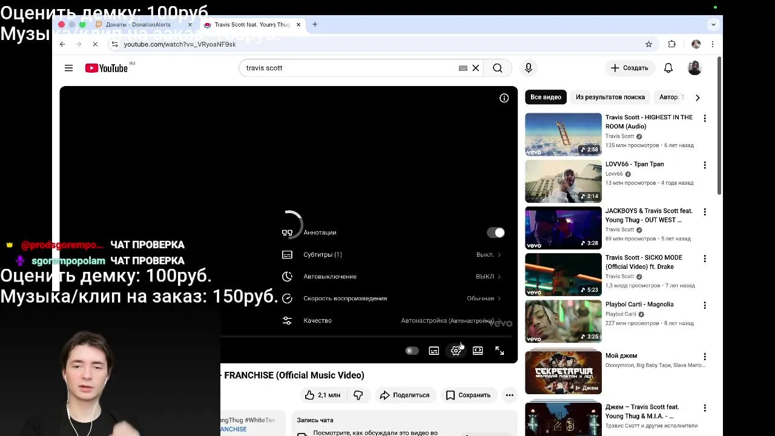Open a new browser tab
This screenshot has height=436, width=775.
click(x=315, y=24)
